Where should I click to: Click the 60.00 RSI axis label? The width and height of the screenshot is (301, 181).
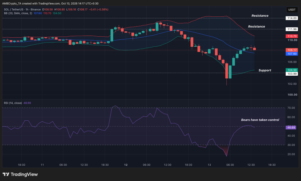(291, 117)
